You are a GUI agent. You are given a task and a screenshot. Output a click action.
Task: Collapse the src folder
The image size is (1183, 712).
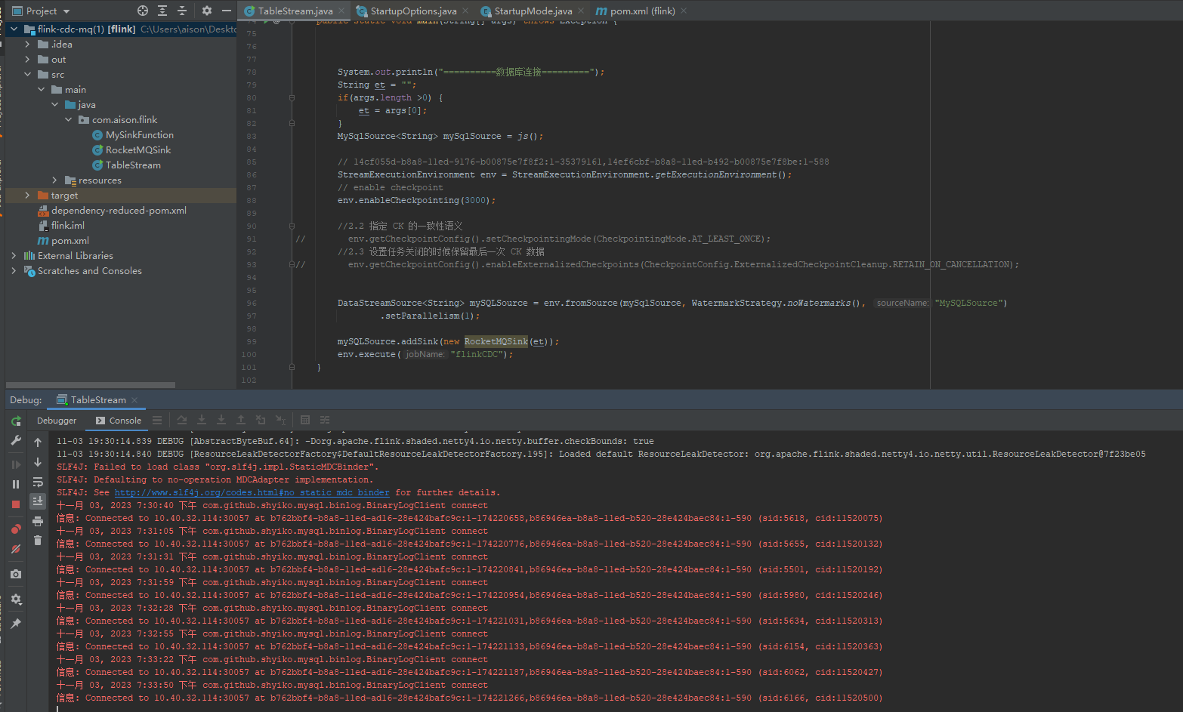click(x=27, y=74)
